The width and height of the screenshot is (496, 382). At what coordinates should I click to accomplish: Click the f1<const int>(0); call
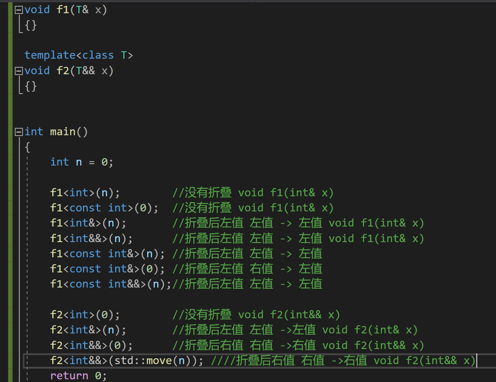[x=104, y=208]
